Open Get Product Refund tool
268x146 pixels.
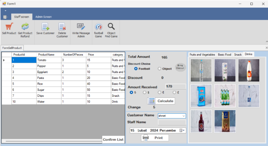tap(25, 27)
